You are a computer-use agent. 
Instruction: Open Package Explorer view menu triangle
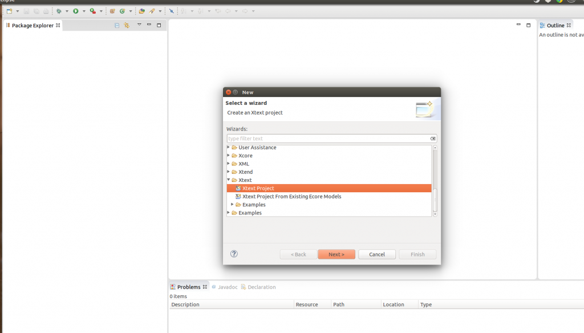[139, 25]
